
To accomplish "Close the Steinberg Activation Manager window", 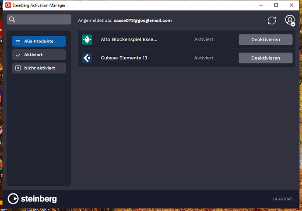I will (x=291, y=5).
